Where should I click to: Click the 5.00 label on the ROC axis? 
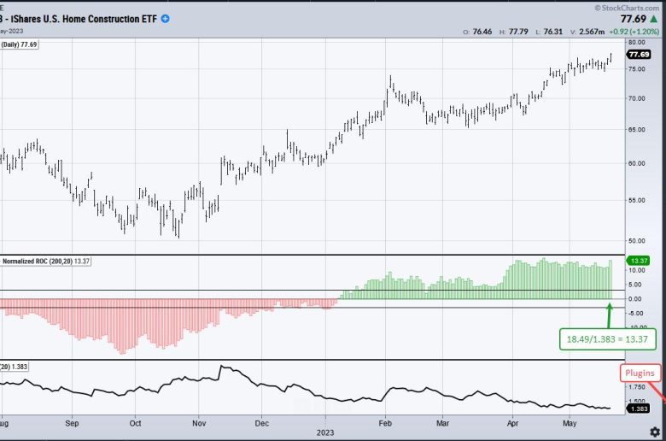pos(637,285)
